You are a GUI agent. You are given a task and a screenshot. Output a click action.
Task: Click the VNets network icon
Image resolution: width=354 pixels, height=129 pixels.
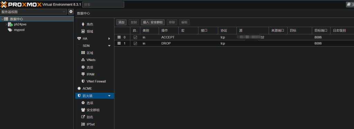(83, 60)
